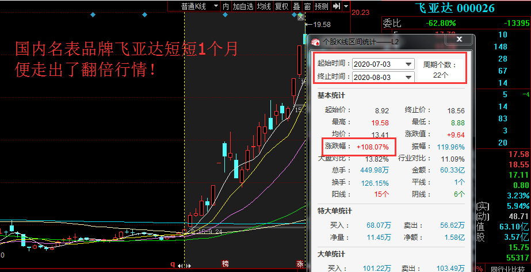Click the -13395 value
Screen dimensions: 531x272
pos(517,24)
